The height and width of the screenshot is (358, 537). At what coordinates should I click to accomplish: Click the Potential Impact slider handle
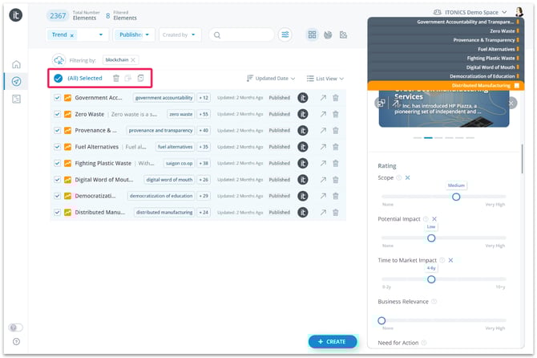pos(431,238)
